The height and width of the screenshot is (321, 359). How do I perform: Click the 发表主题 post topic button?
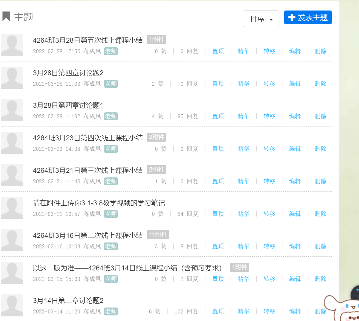pos(308,18)
